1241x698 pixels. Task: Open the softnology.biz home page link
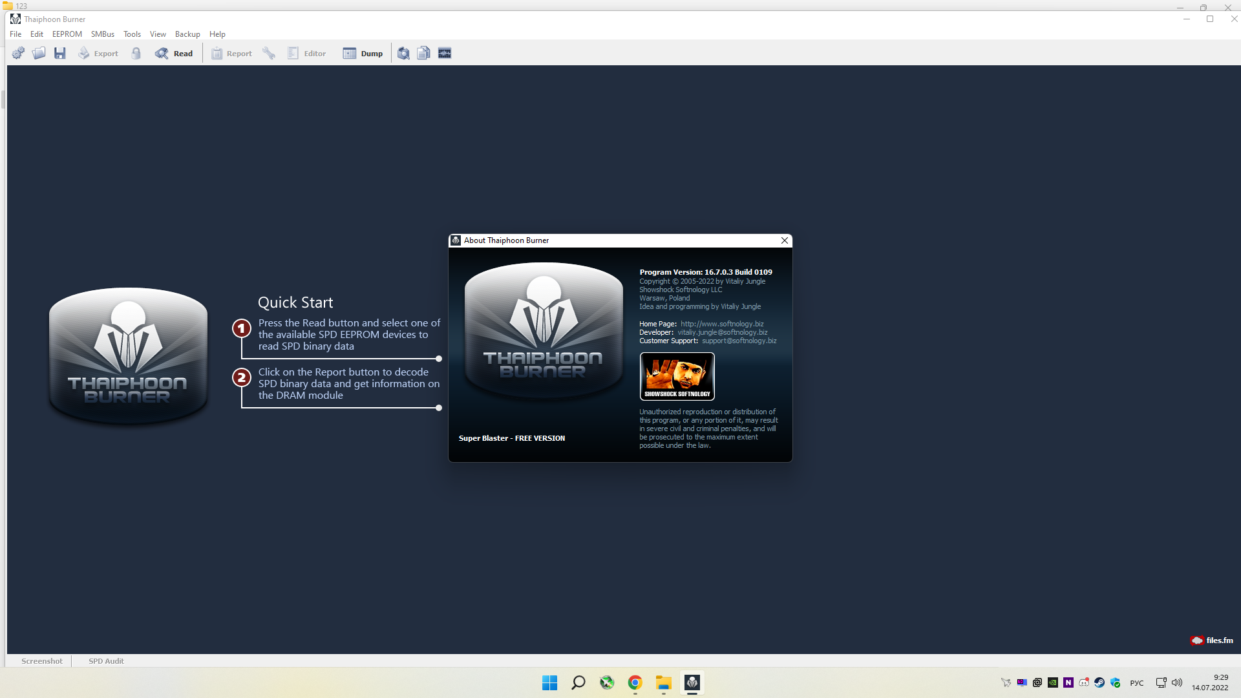point(722,324)
